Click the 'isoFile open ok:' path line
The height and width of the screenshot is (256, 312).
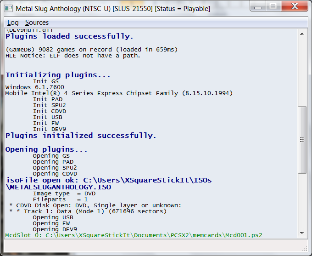coord(109,180)
